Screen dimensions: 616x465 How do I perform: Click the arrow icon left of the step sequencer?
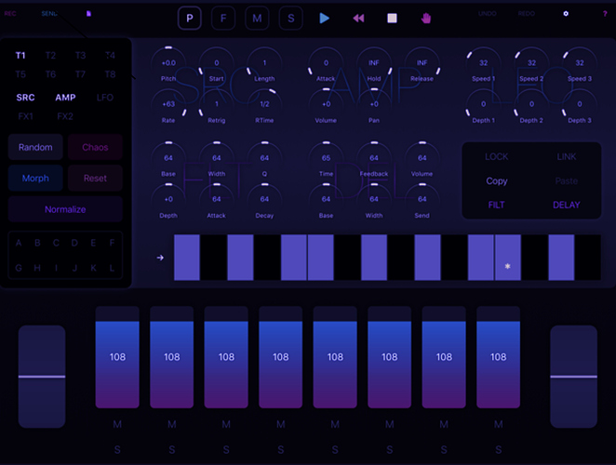160,258
